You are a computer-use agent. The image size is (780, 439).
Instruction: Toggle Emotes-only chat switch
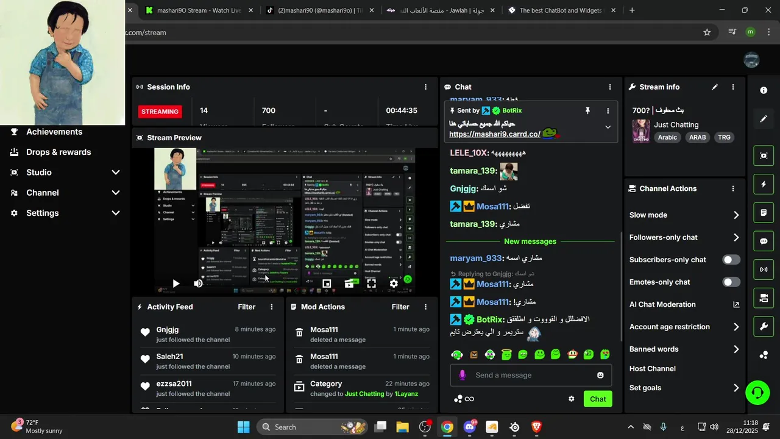click(x=731, y=282)
